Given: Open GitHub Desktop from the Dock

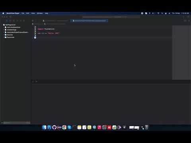Looking at the screenshot, I should (x=54, y=128).
